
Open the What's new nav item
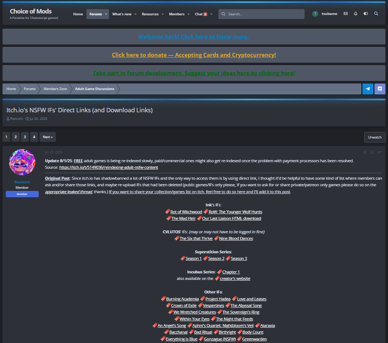pyautogui.click(x=122, y=14)
